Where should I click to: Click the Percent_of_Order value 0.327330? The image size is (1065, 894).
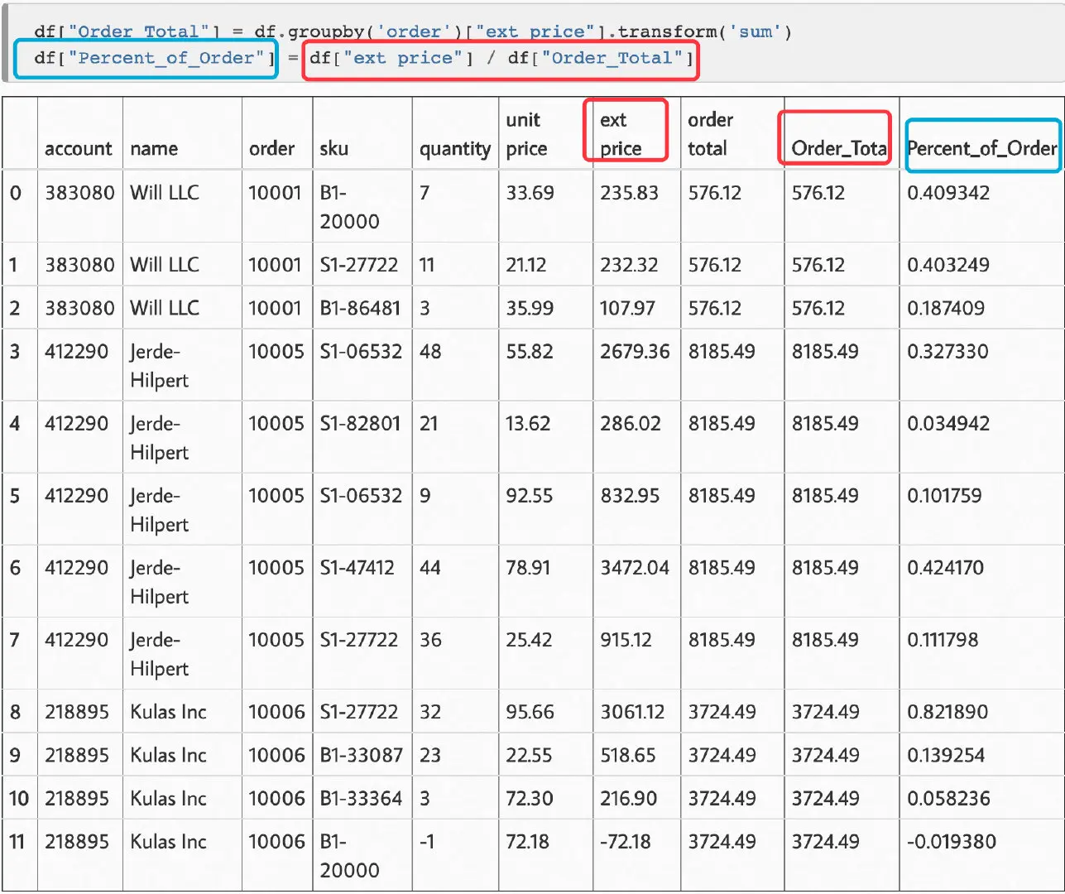pyautogui.click(x=947, y=351)
